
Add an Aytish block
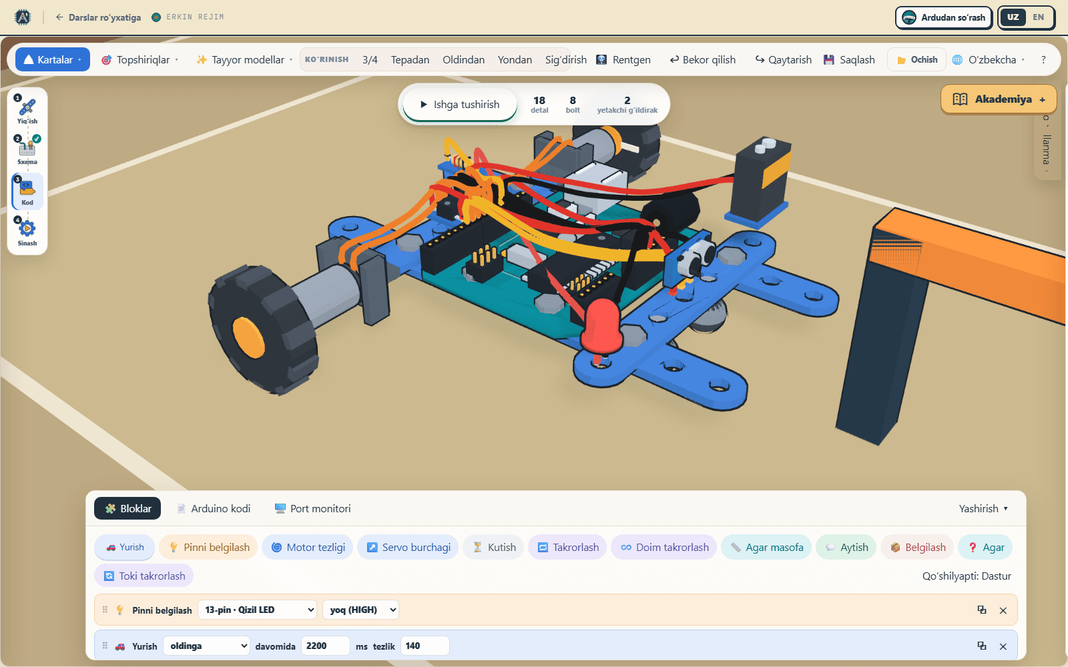click(x=846, y=547)
